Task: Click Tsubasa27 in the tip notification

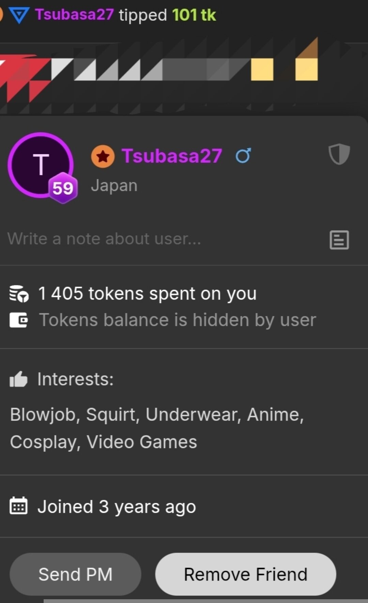Action: click(x=74, y=15)
